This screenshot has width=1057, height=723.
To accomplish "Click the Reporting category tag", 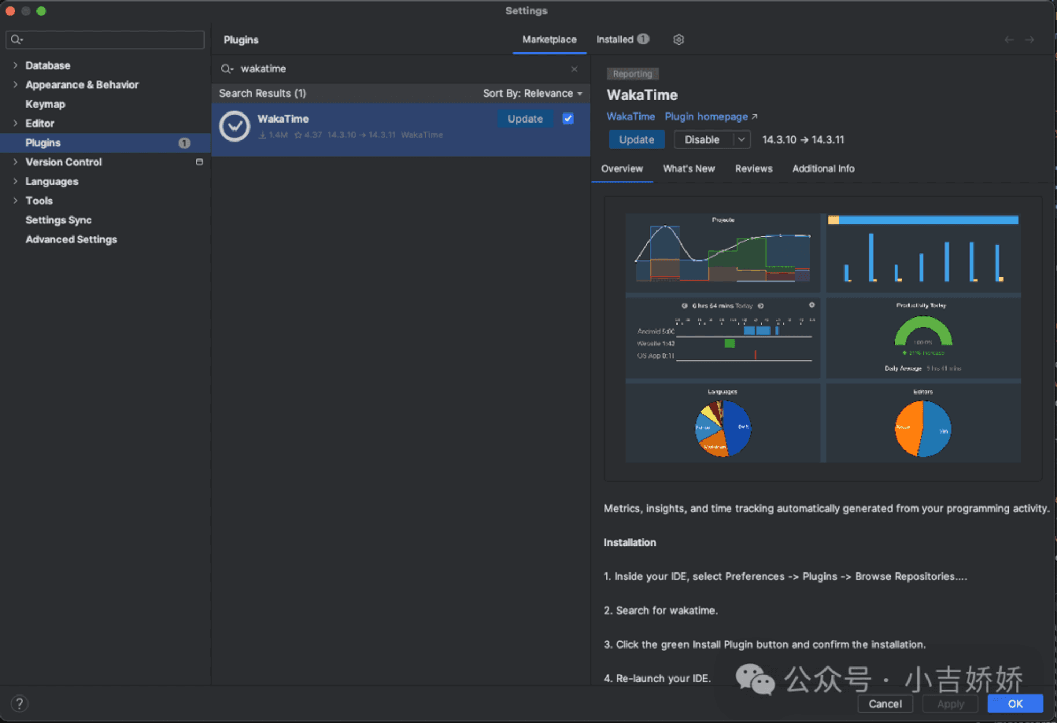I will [x=633, y=74].
